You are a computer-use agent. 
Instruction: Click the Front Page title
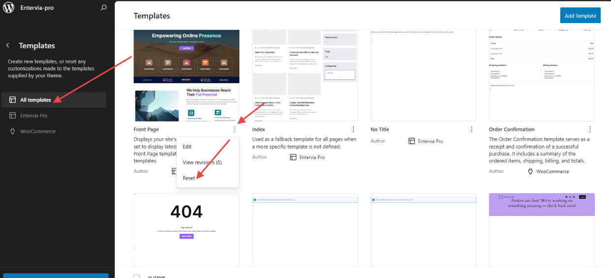146,129
